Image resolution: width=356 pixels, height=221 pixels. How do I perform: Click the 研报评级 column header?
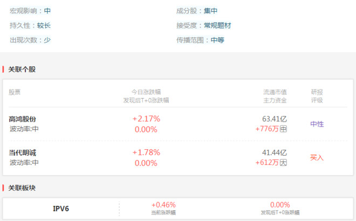[317, 95]
